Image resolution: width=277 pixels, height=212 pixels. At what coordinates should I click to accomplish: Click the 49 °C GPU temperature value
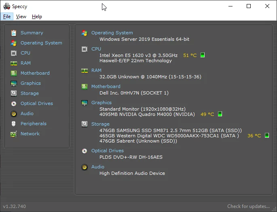click(x=207, y=114)
